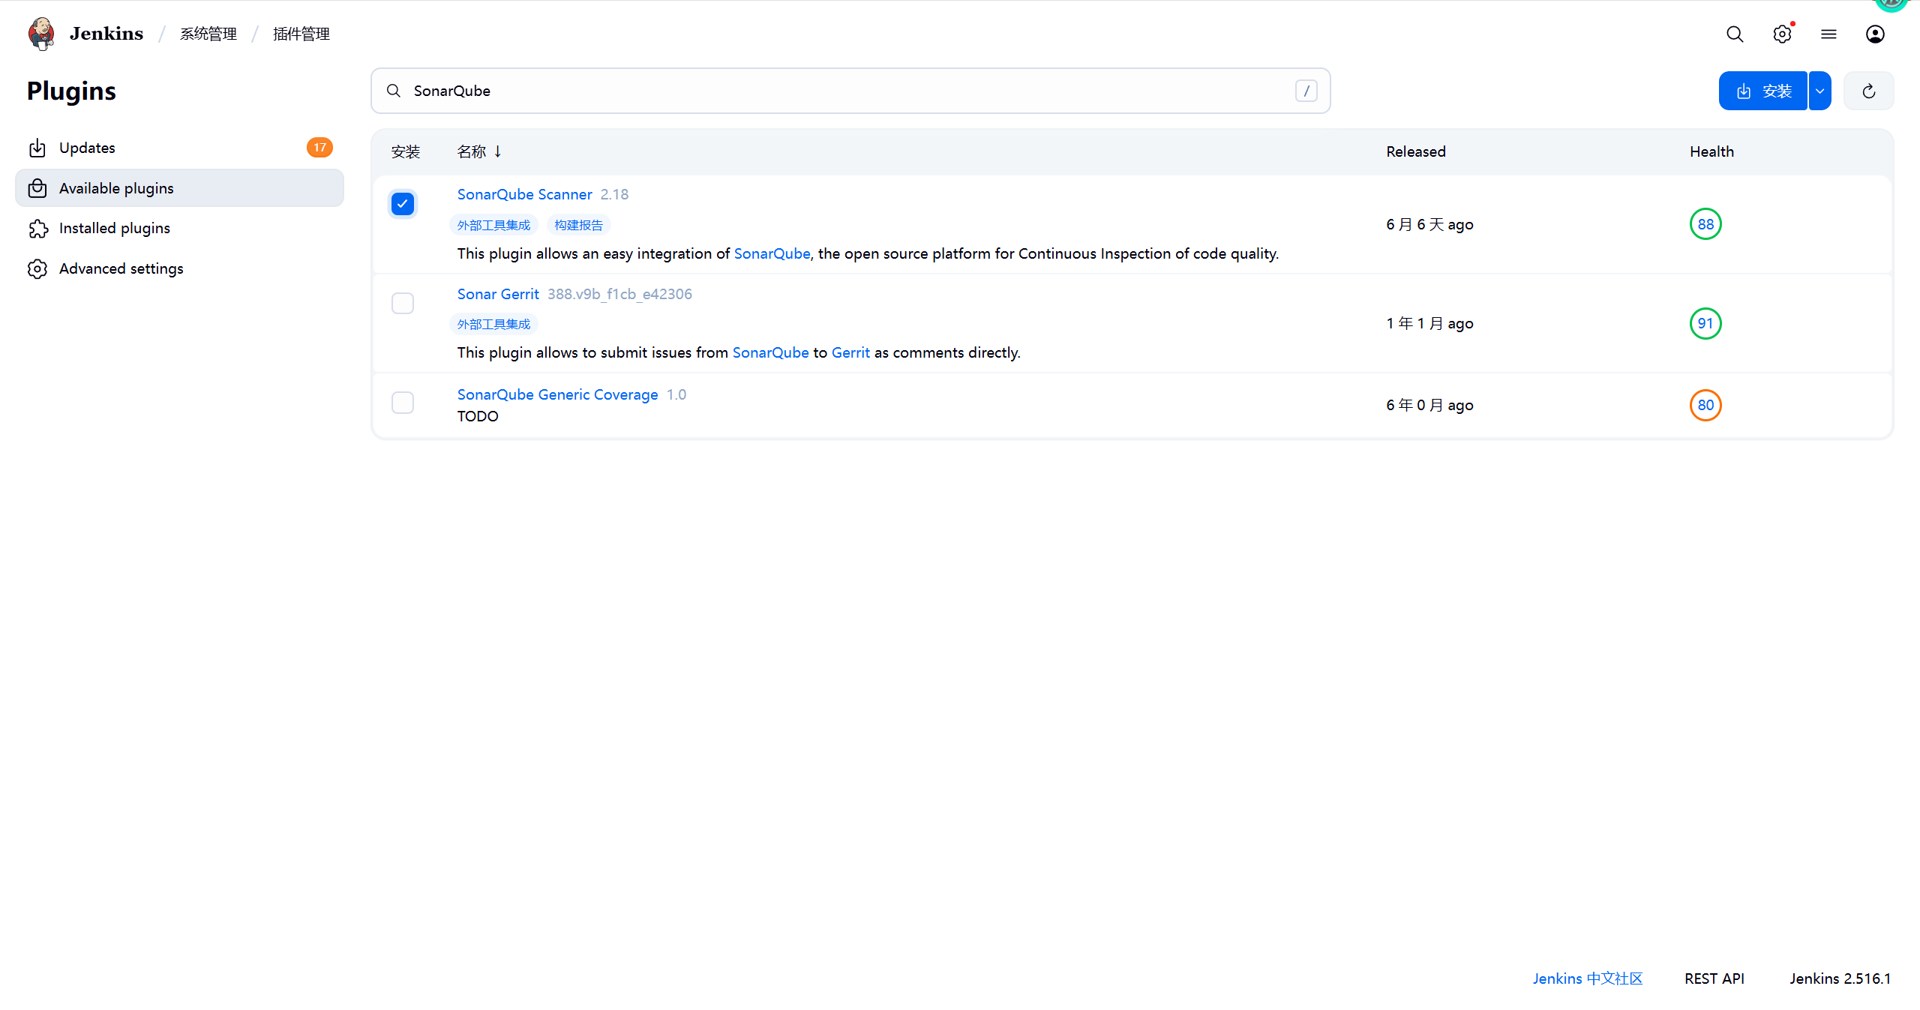Image resolution: width=1920 pixels, height=1010 pixels.
Task: Click the 安装 install button
Action: click(x=1762, y=91)
